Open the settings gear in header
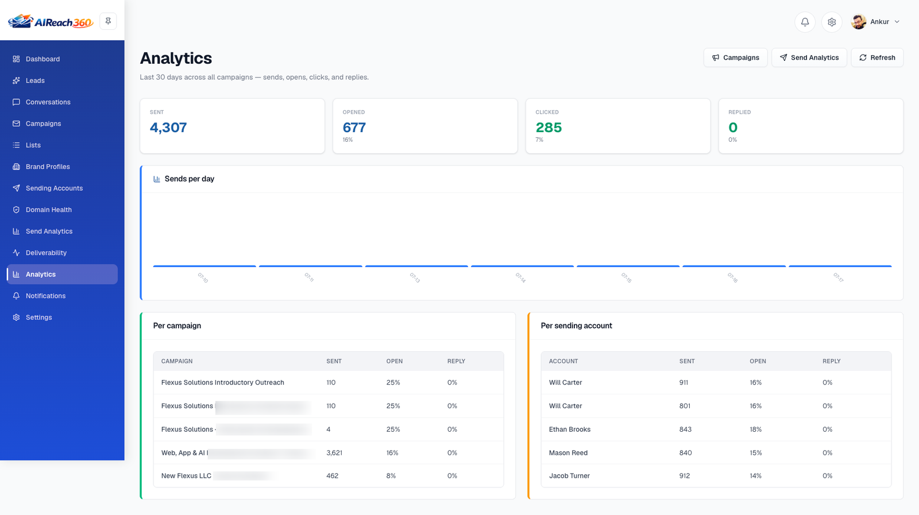Viewport: 919px width, 515px height. click(x=832, y=22)
